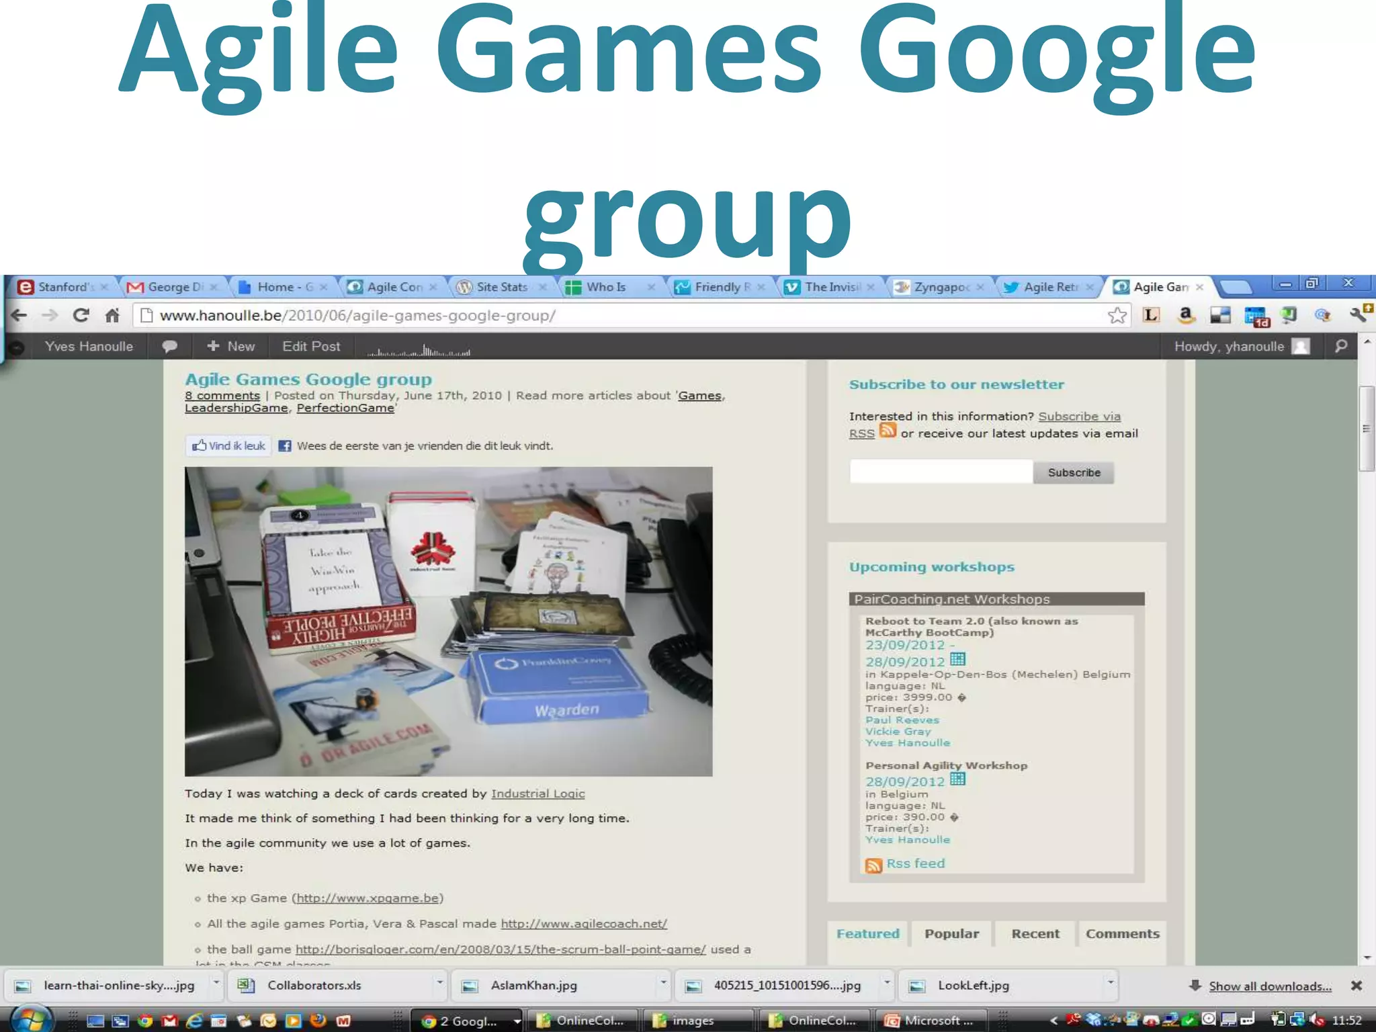The height and width of the screenshot is (1032, 1376).
Task: Open the Chrome wrench menu
Action: tap(1360, 314)
